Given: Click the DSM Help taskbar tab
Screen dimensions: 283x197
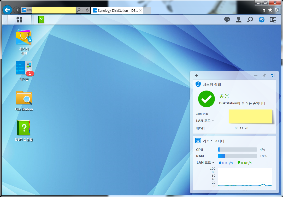Looking at the screenshot, I should tap(41, 20).
